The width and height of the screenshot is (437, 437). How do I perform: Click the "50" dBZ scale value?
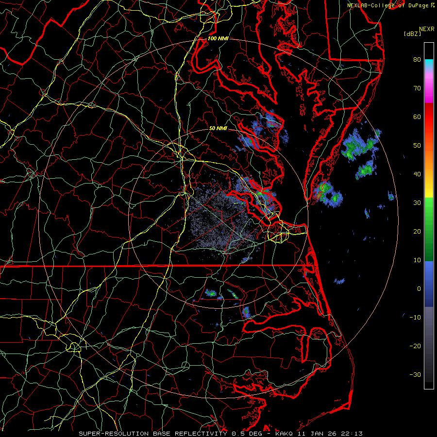417,146
